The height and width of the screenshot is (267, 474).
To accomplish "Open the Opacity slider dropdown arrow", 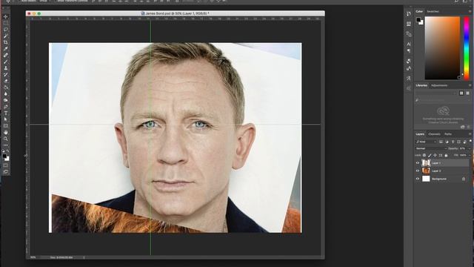I will pos(470,148).
